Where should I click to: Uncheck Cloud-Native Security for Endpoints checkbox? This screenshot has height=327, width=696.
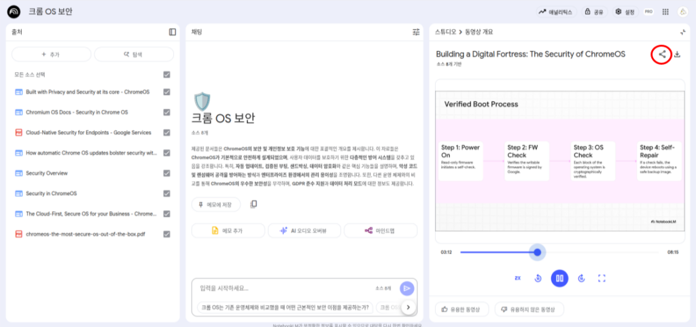(167, 133)
